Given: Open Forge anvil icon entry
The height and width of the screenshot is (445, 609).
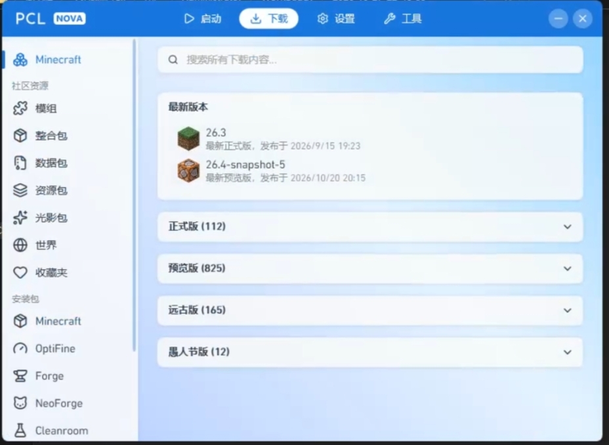Looking at the screenshot, I should click(x=20, y=376).
